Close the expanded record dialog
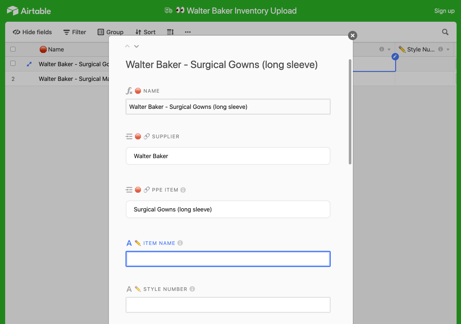Screen dimensions: 461x324 tap(352, 35)
